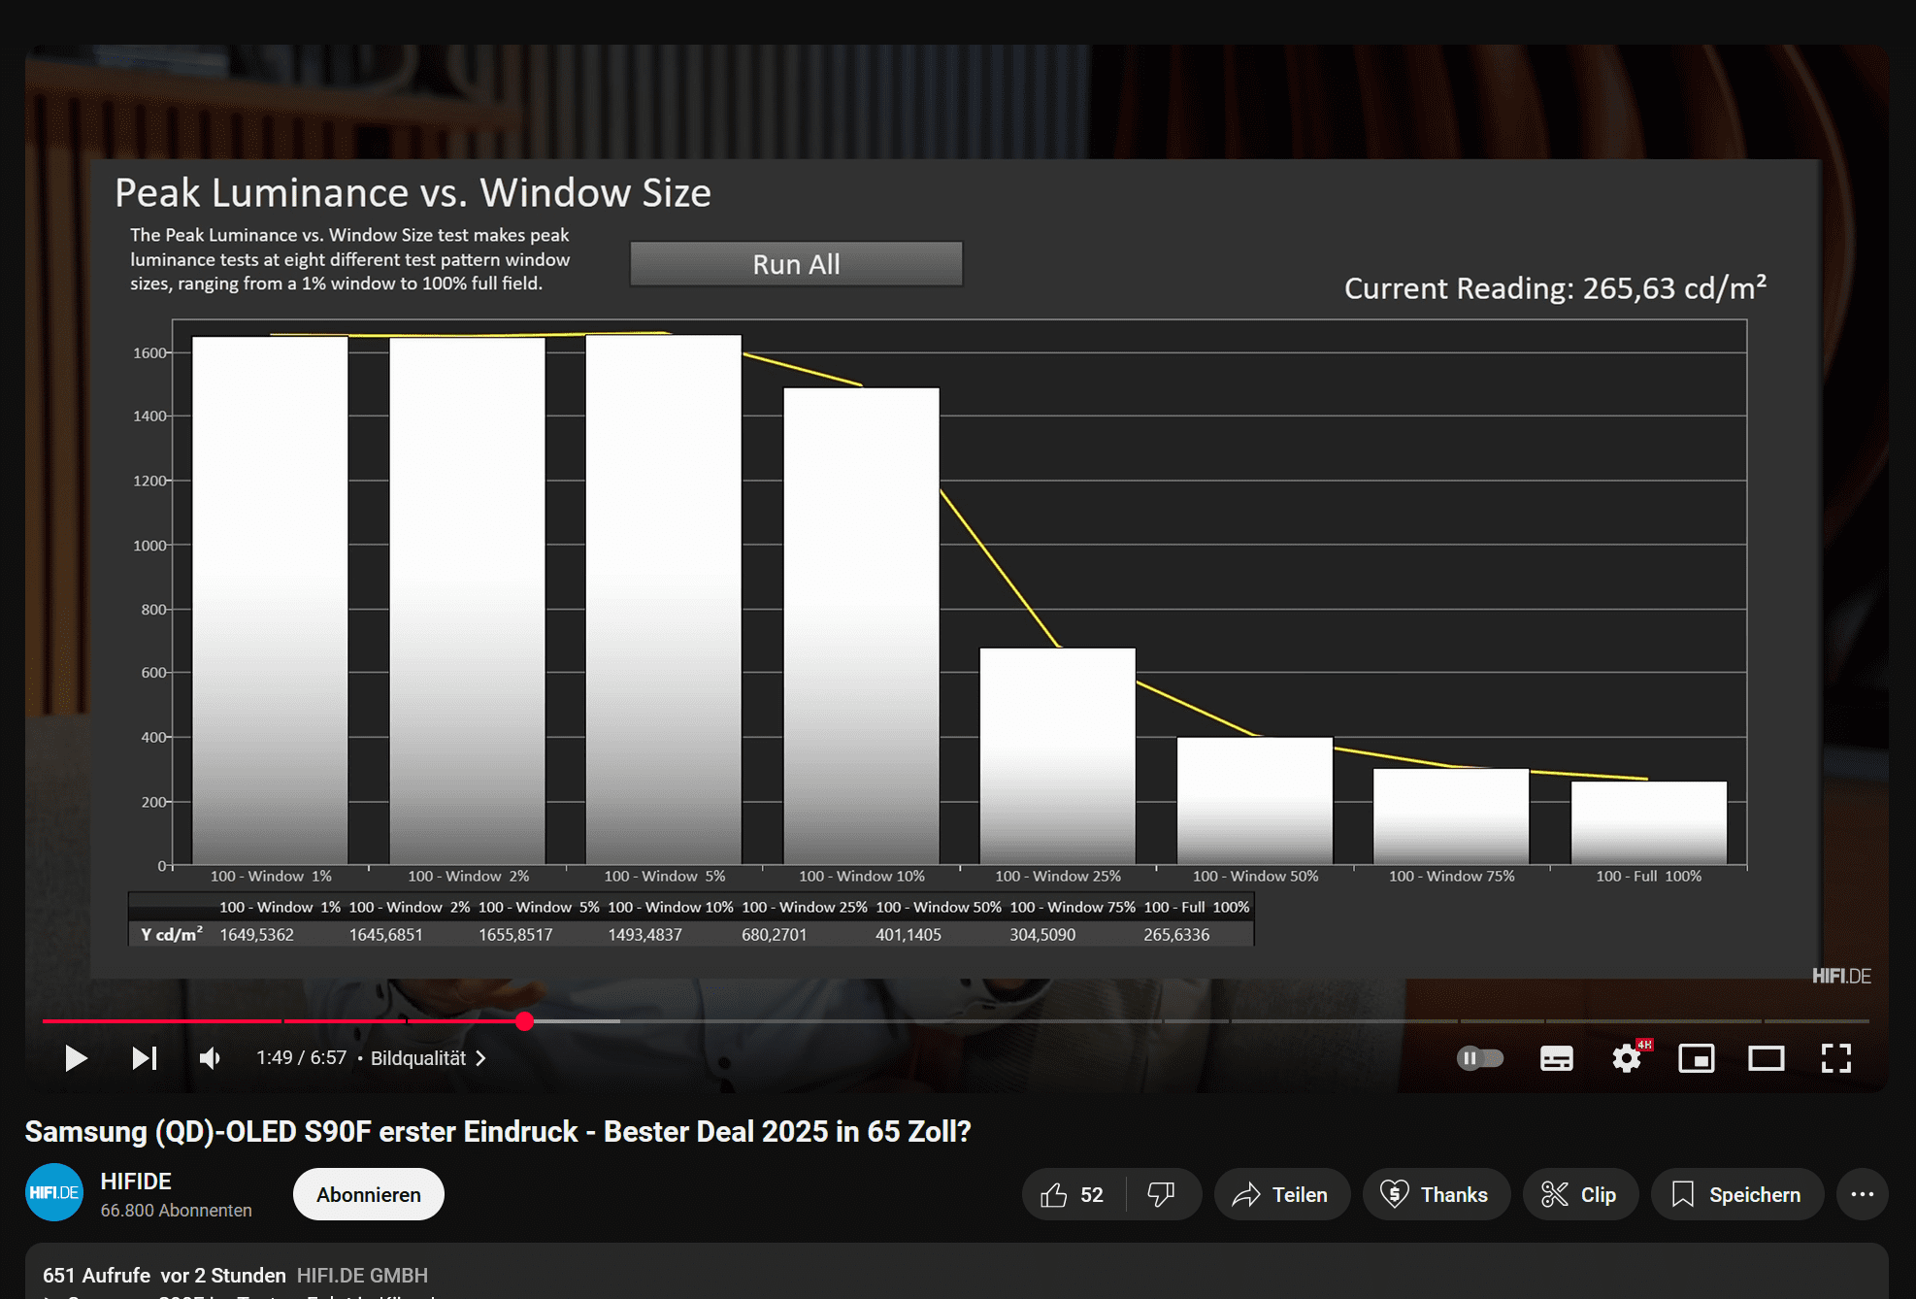Click the Peak Luminance vs. Window Size heading

tap(413, 193)
